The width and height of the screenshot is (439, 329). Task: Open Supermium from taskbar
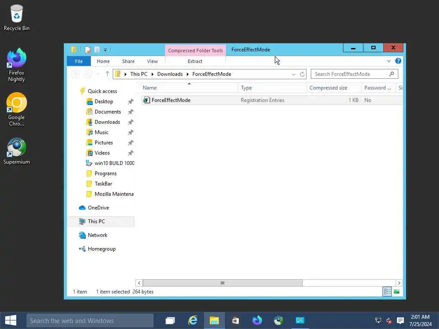pyautogui.click(x=279, y=320)
